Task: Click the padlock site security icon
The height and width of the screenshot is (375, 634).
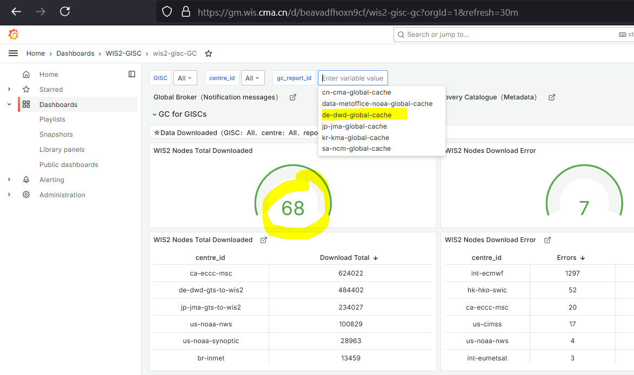Action: pyautogui.click(x=185, y=12)
